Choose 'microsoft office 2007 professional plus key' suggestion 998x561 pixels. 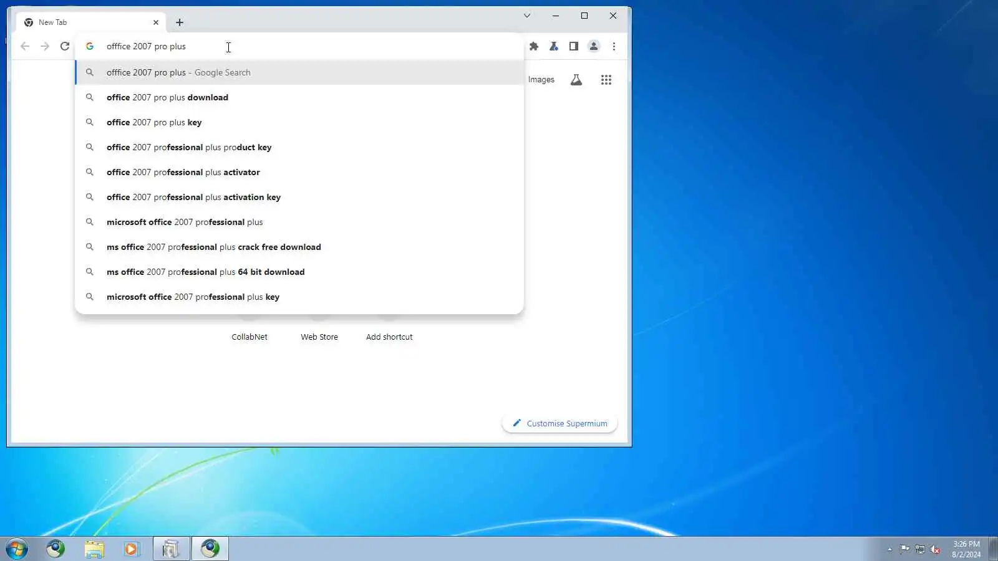pyautogui.click(x=299, y=297)
